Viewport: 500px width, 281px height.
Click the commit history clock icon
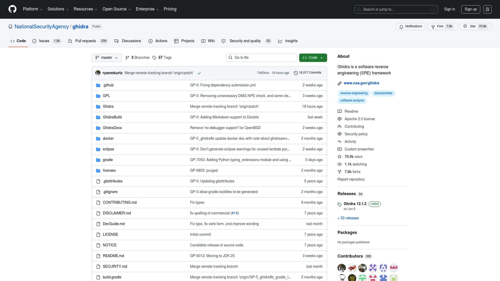(x=296, y=73)
